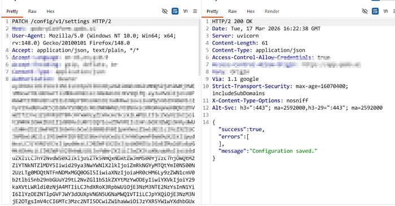Click the X-Content-Type-Options: nosniff header
Screen dimensions: 395x206
(x=260, y=101)
